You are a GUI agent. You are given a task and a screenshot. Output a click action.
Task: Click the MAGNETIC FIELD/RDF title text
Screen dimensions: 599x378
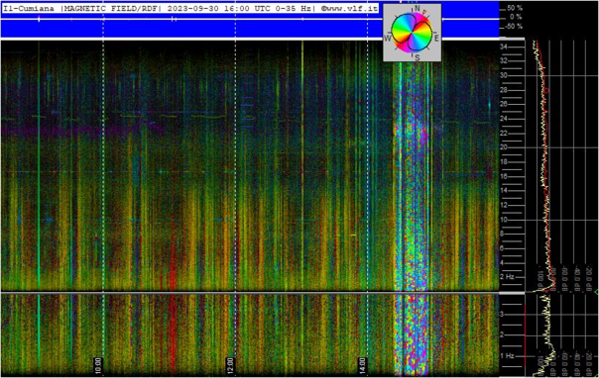pos(111,8)
